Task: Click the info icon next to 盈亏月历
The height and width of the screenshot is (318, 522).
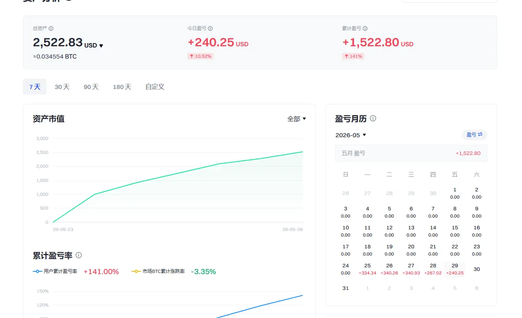Action: tap(373, 118)
